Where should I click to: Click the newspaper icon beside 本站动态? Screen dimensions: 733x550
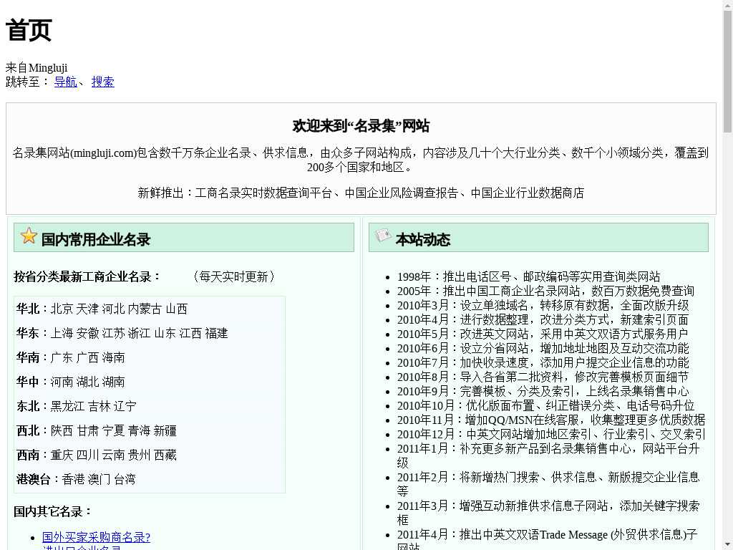click(x=383, y=235)
